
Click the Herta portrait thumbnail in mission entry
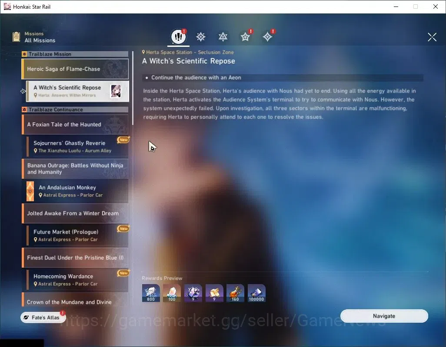coord(116,91)
